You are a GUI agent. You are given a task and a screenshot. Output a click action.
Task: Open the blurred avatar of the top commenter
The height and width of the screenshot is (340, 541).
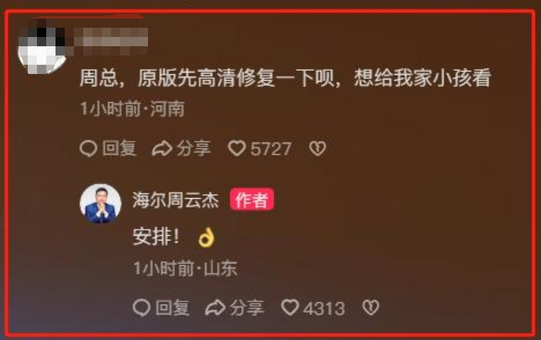42,46
